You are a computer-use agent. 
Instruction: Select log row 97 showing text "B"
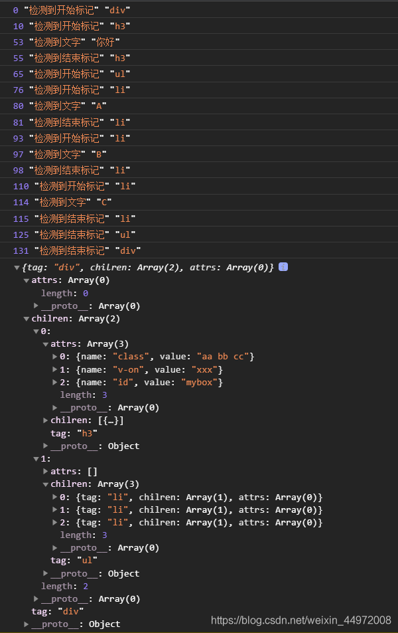[x=199, y=154]
